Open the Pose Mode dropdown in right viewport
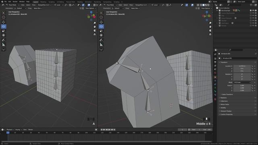The width and height of the screenshot is (258, 145). click(x=110, y=5)
